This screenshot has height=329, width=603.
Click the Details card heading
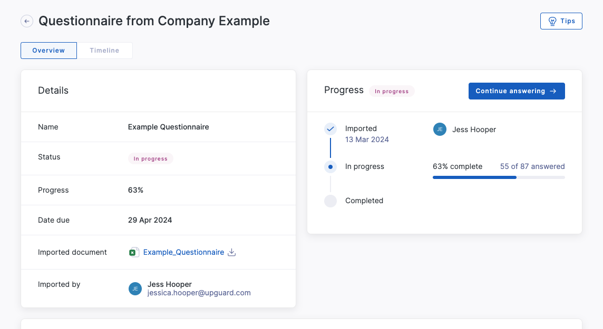pyautogui.click(x=53, y=91)
